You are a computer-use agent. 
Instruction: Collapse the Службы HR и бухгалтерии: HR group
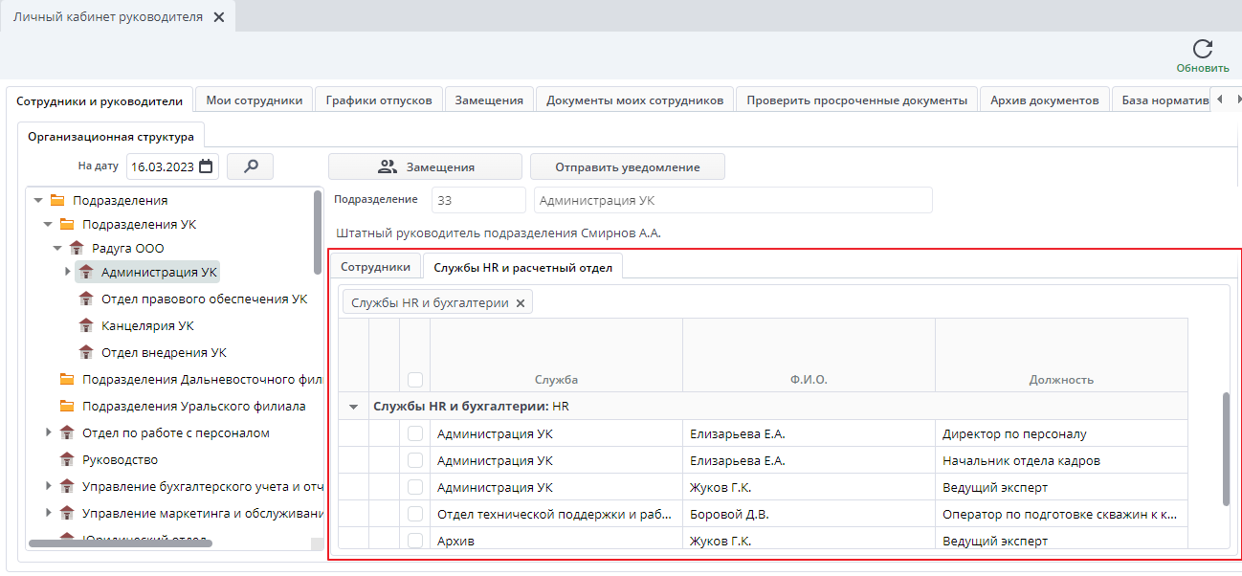point(354,407)
